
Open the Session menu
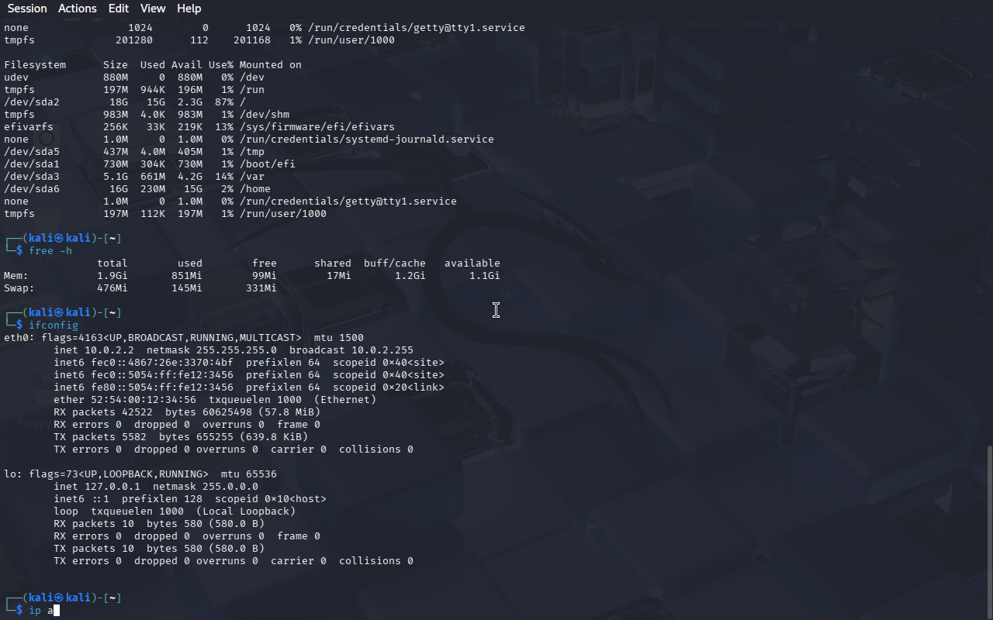pos(27,9)
